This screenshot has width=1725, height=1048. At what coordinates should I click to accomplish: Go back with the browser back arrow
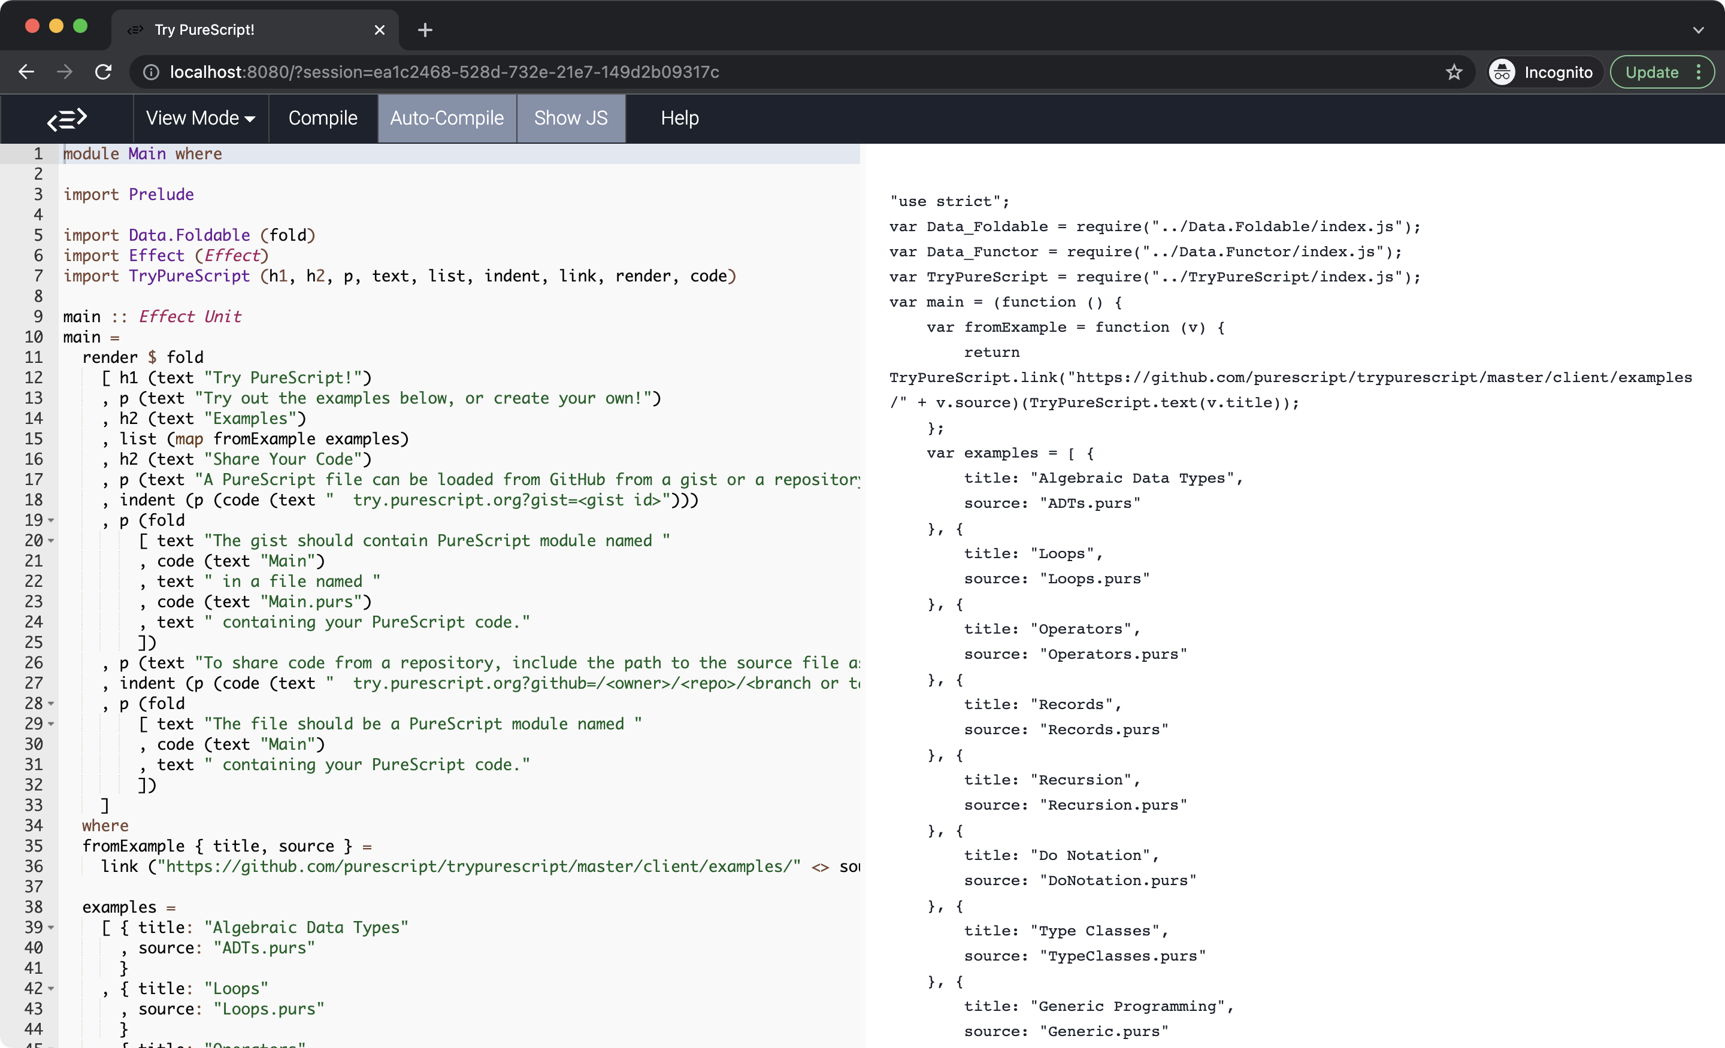click(x=26, y=72)
